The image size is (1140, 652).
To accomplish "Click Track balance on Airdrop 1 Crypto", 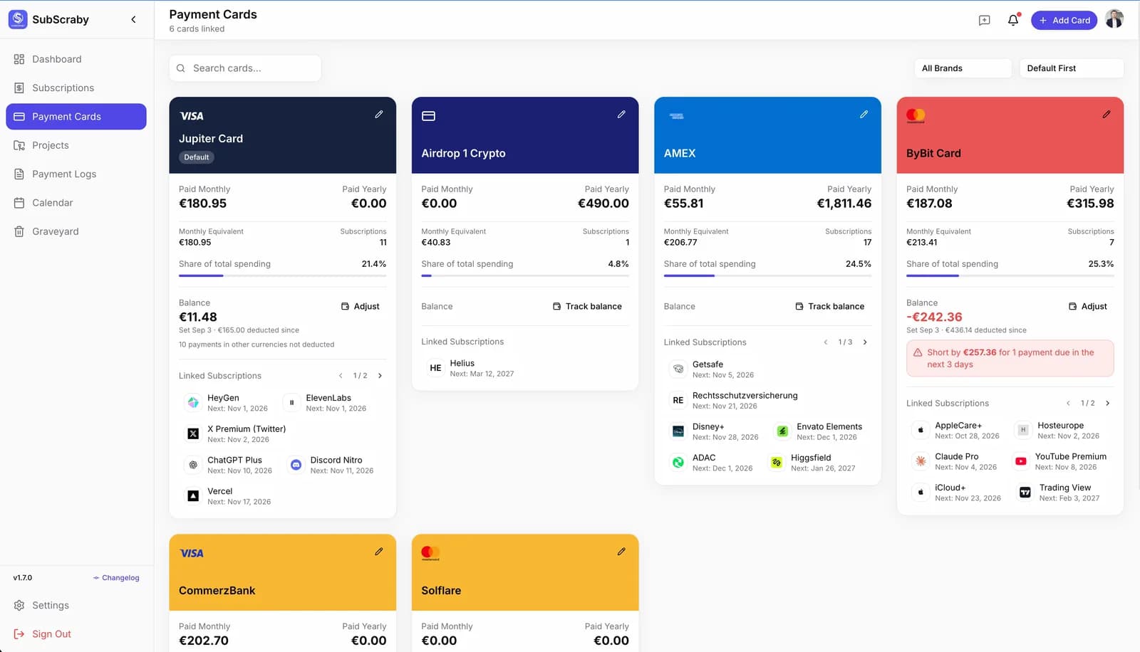I will 587,306.
